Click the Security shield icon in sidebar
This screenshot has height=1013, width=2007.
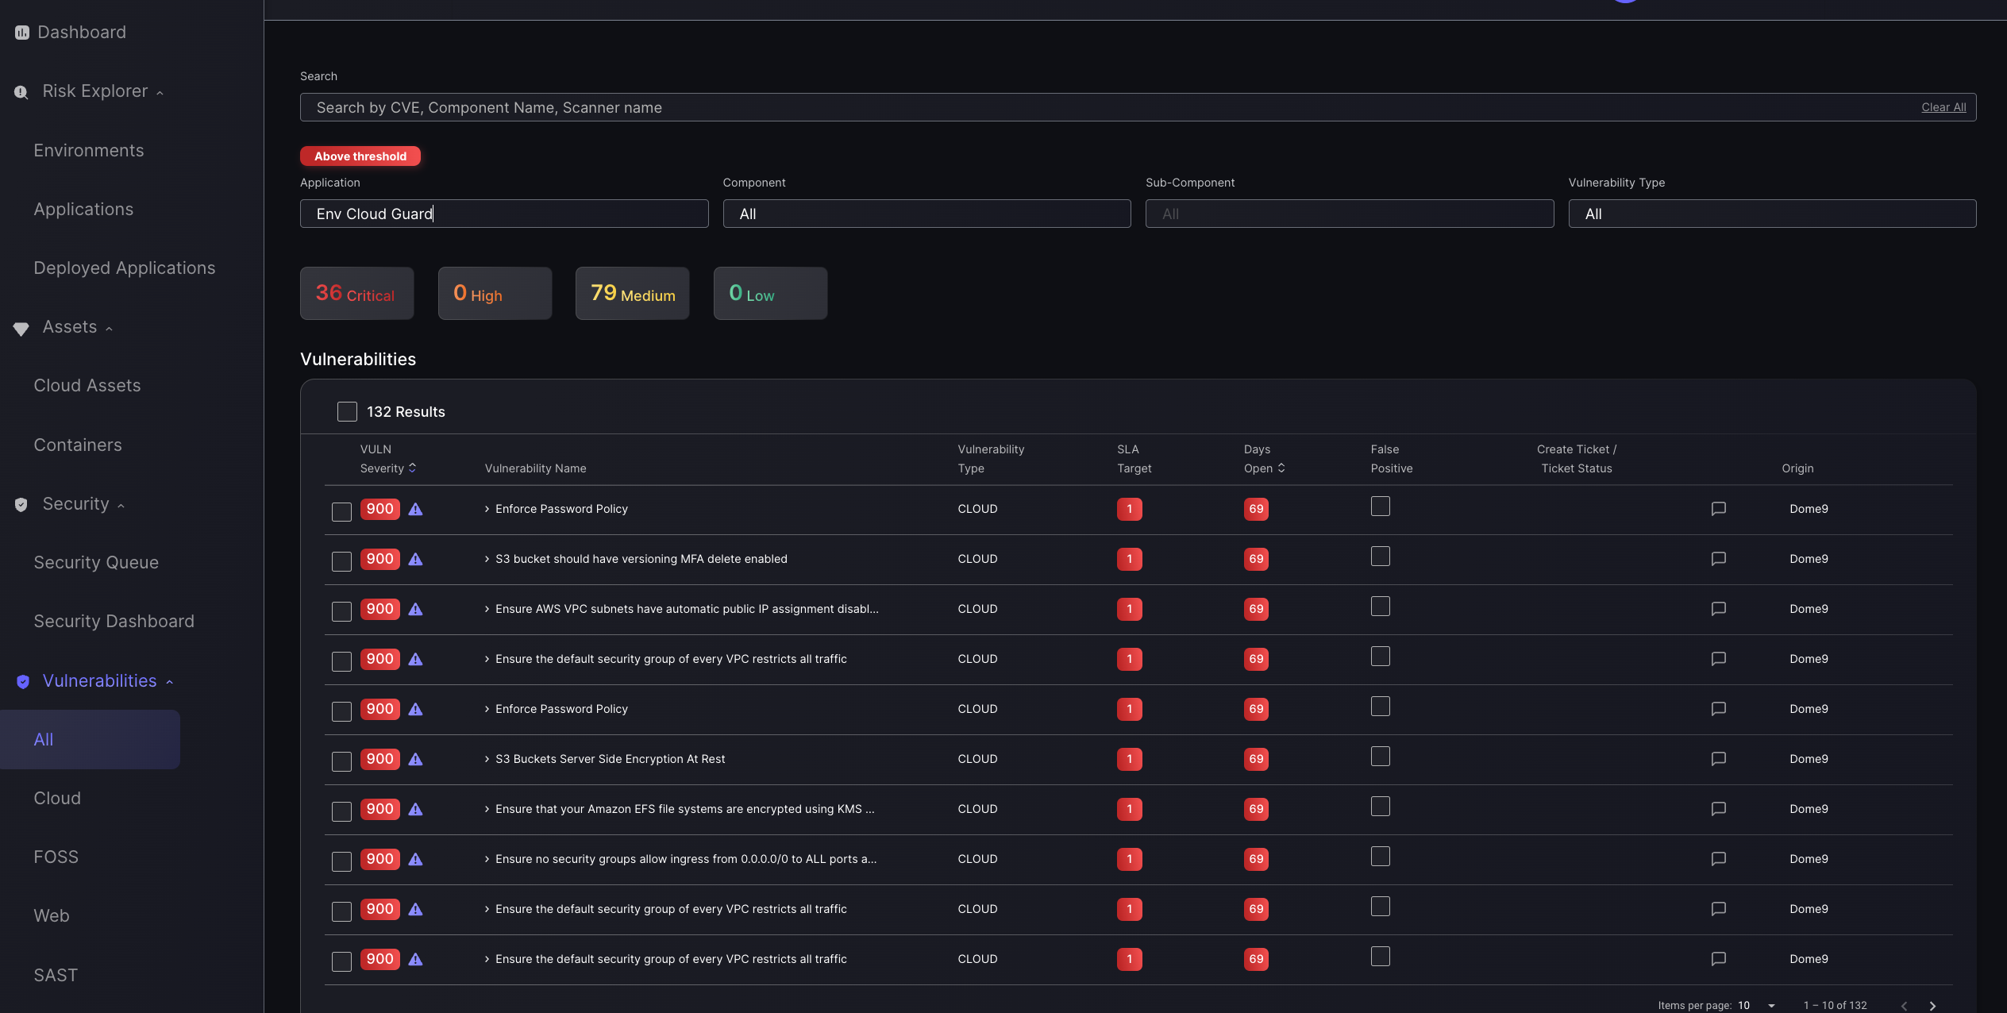click(20, 504)
